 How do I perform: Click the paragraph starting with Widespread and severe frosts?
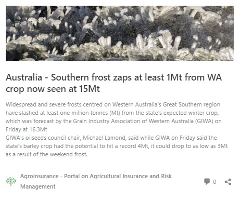click(x=113, y=117)
